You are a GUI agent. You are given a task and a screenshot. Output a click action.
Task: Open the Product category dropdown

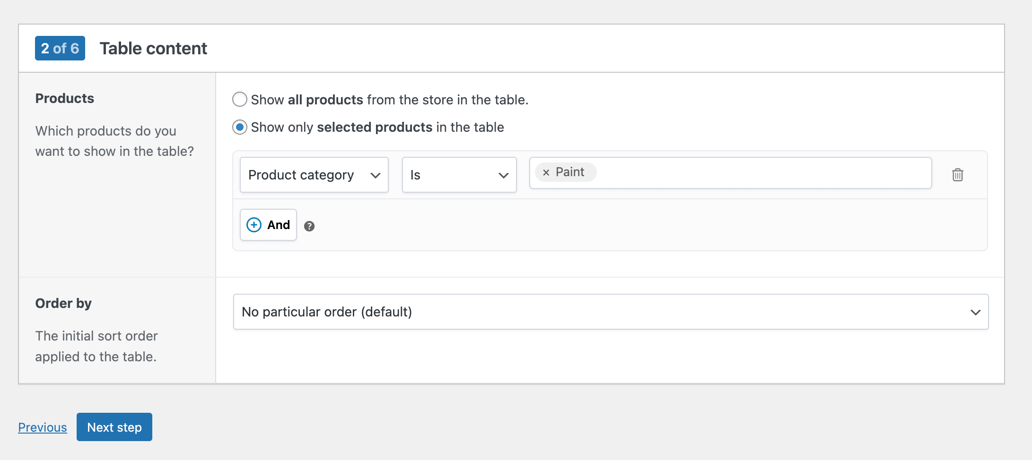[x=314, y=175]
